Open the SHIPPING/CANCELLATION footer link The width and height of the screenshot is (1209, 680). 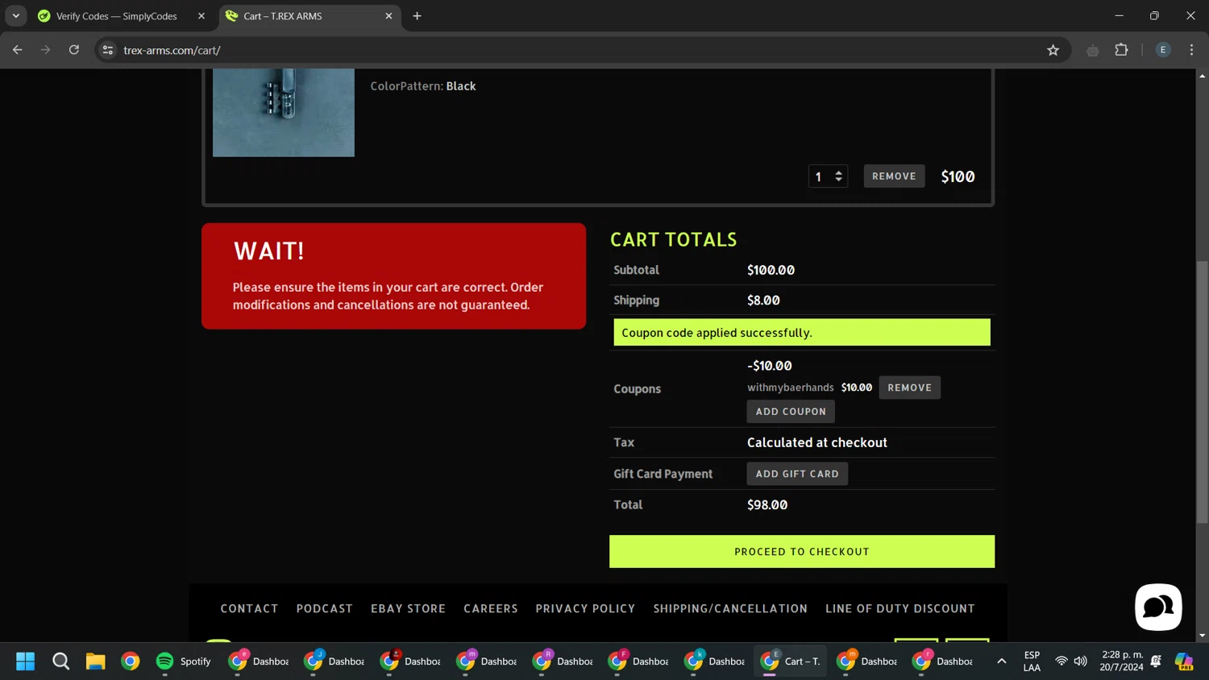[x=730, y=608]
